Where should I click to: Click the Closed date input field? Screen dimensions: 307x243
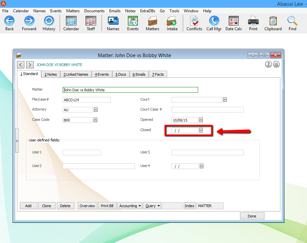[x=184, y=130]
